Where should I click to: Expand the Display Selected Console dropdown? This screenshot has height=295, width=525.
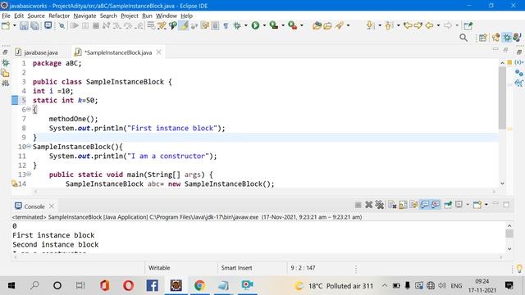click(468, 205)
